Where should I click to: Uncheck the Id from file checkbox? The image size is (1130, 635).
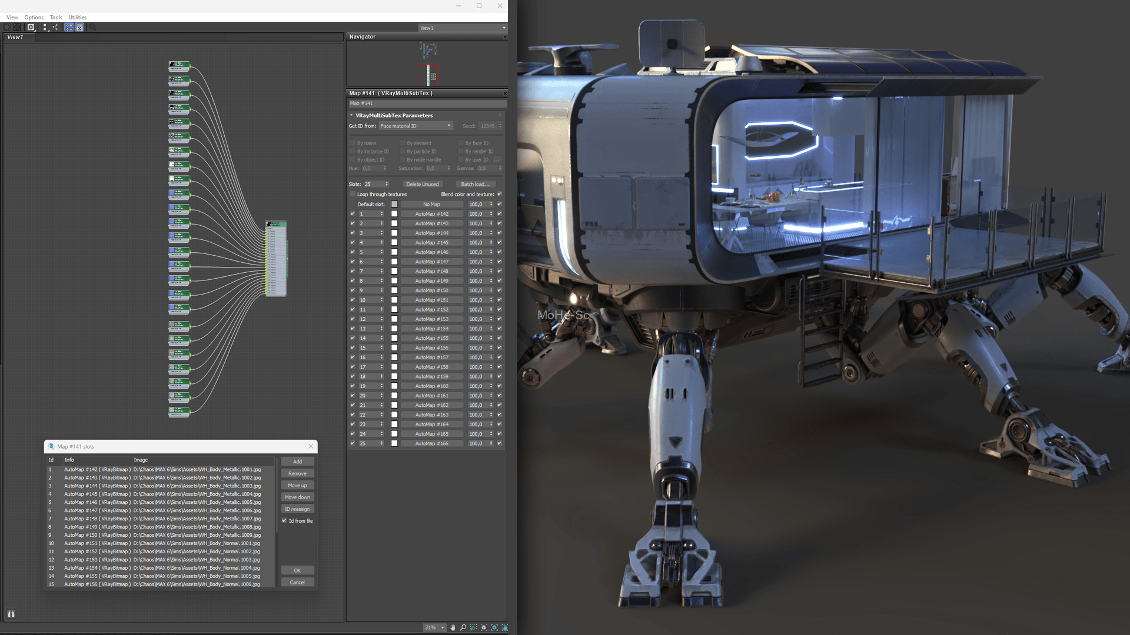coord(284,521)
